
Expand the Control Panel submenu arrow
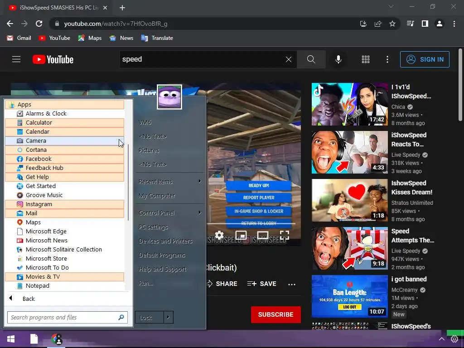pyautogui.click(x=200, y=213)
